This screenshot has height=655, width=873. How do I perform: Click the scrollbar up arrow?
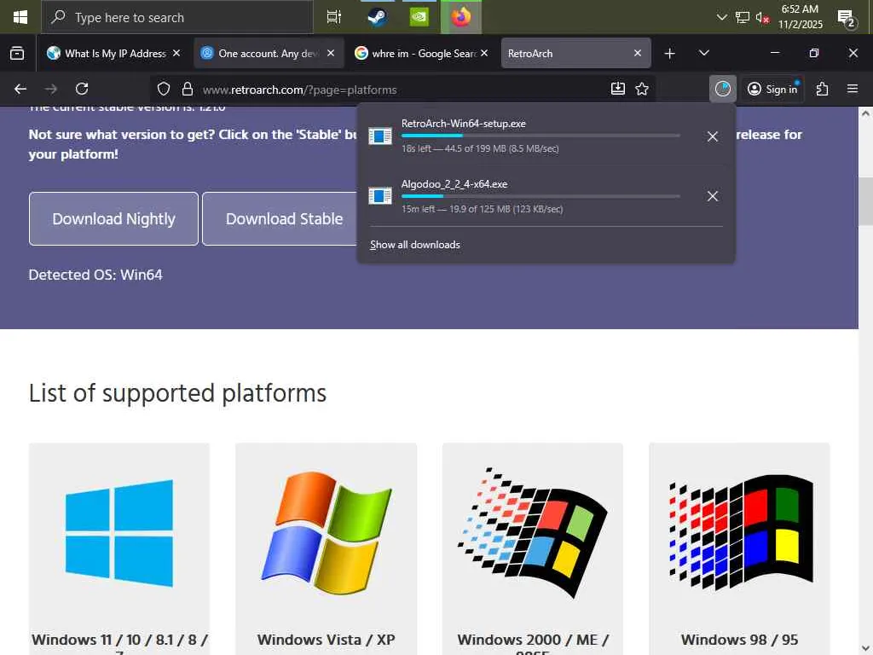(x=865, y=113)
